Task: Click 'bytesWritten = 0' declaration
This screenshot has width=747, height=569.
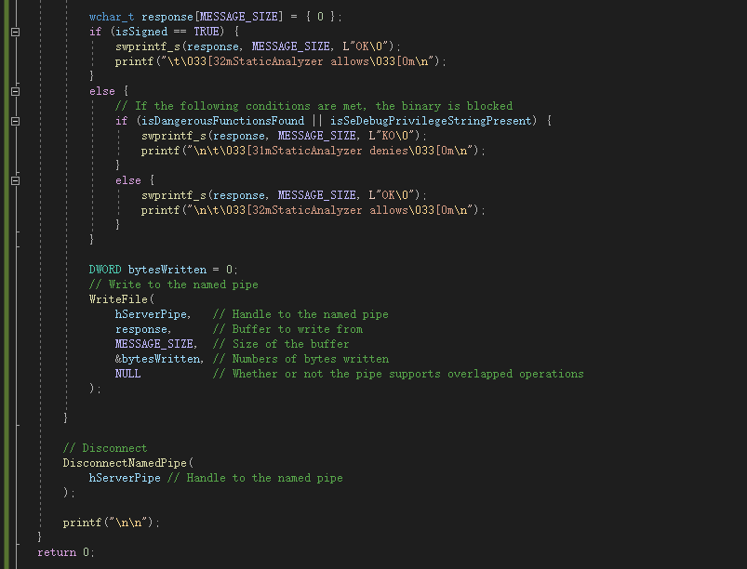Action: [180, 270]
